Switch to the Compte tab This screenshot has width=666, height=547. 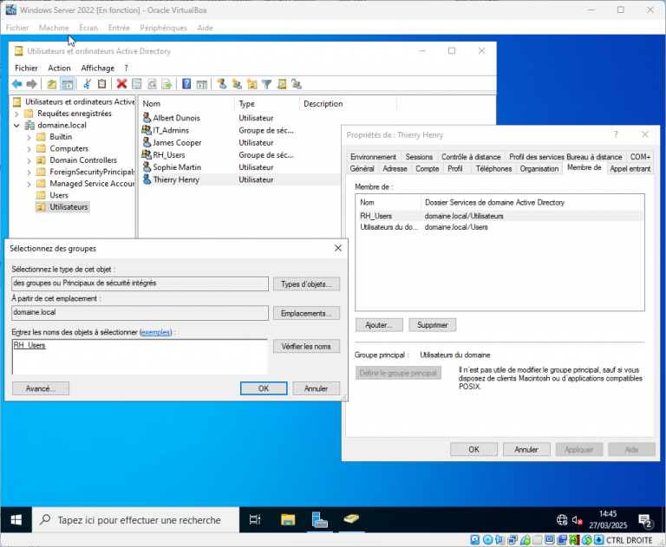pyautogui.click(x=427, y=168)
